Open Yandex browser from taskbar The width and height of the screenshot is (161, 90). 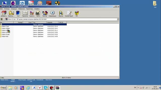coord(40,88)
